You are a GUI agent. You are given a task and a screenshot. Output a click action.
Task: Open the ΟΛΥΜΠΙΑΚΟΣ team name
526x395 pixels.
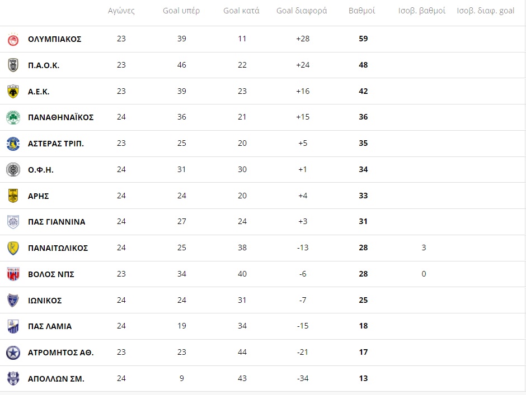point(55,39)
